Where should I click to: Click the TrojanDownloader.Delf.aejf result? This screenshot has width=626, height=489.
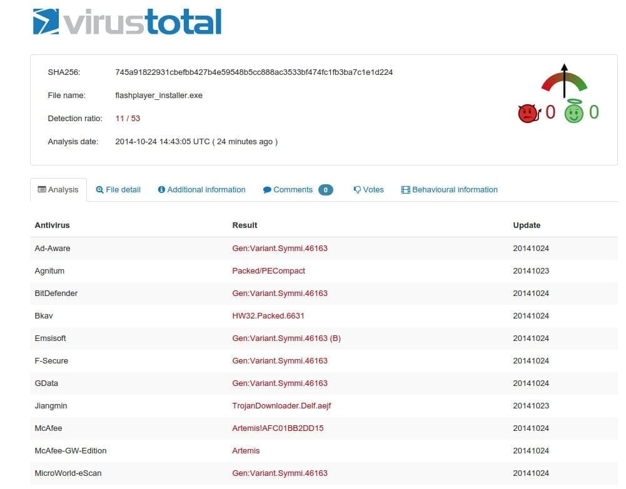coord(282,406)
